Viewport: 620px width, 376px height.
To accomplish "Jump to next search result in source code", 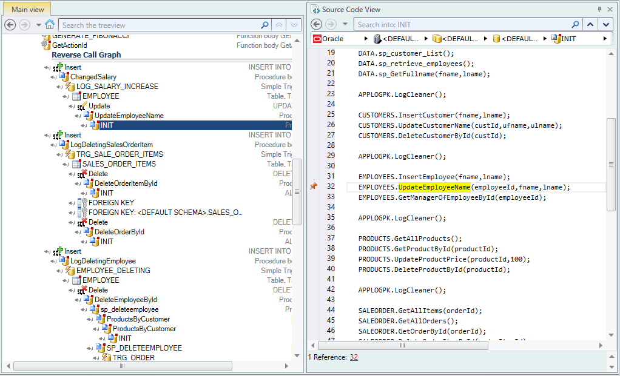I will (605, 24).
